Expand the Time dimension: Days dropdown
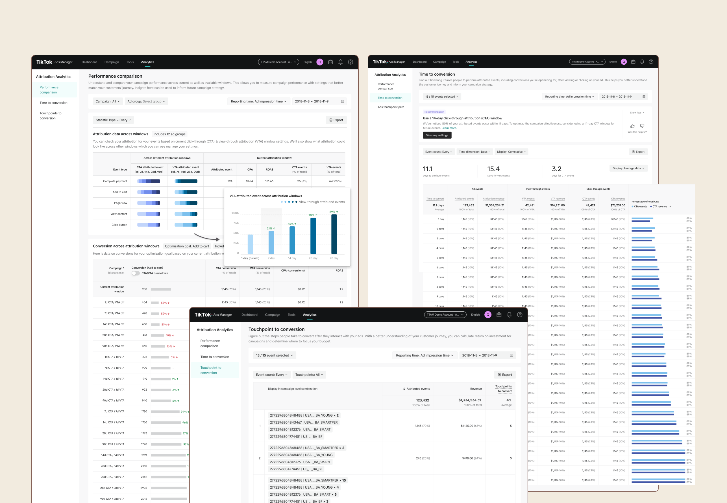This screenshot has width=727, height=503. (x=474, y=152)
